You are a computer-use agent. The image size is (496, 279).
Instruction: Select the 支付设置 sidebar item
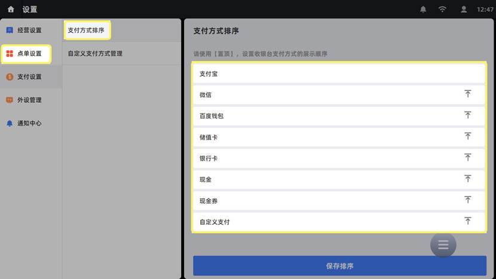click(31, 77)
